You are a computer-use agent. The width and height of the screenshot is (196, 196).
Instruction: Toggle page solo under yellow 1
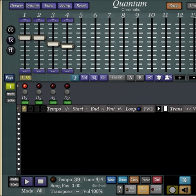11,100
